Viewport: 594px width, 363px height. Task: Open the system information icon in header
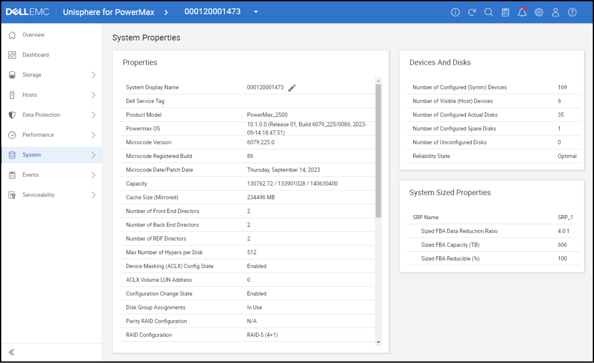click(x=455, y=12)
